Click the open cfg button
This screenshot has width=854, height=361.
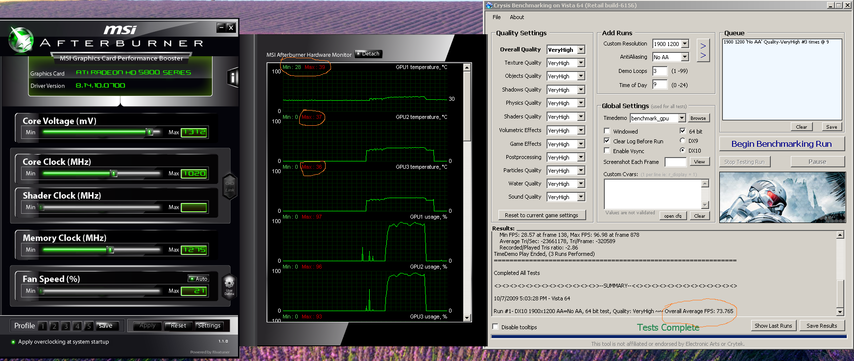point(673,216)
